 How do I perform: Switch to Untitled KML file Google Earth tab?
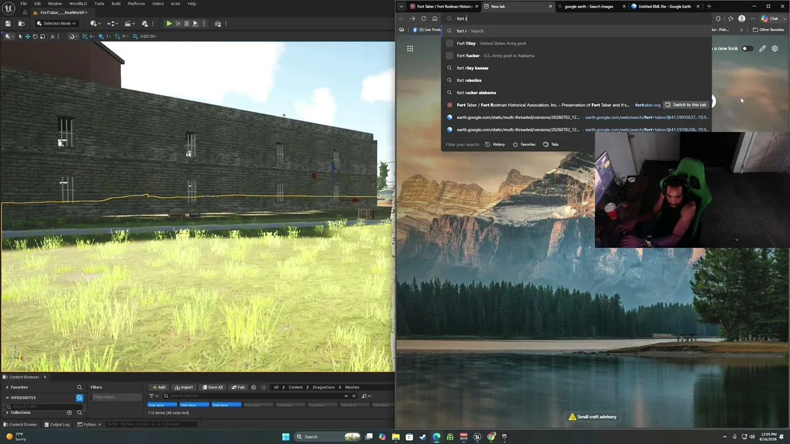pos(664,6)
